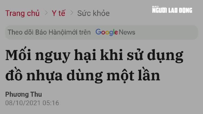Click the word NGƯỜI in the logo
Image resolution: width=203 pixels, height=114 pixels.
tap(159, 10)
